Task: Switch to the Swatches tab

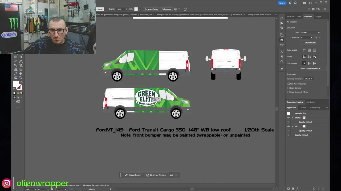Action: (x=291, y=16)
